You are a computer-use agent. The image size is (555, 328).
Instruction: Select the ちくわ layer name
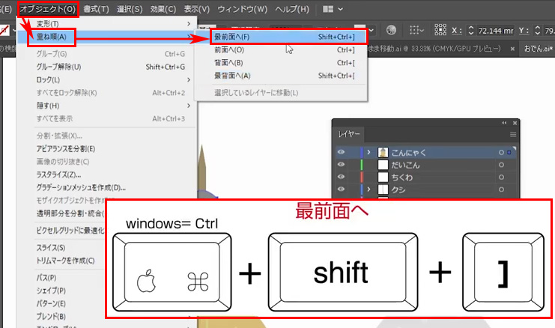click(x=401, y=177)
